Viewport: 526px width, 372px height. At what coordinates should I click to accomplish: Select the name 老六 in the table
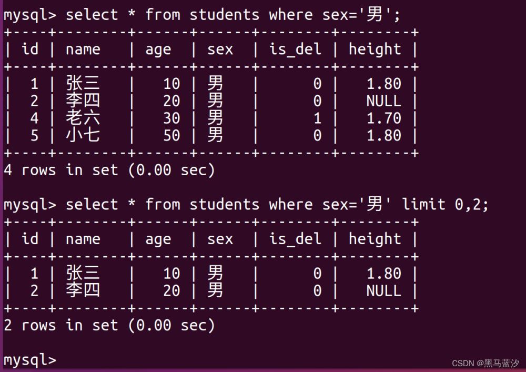click(83, 118)
